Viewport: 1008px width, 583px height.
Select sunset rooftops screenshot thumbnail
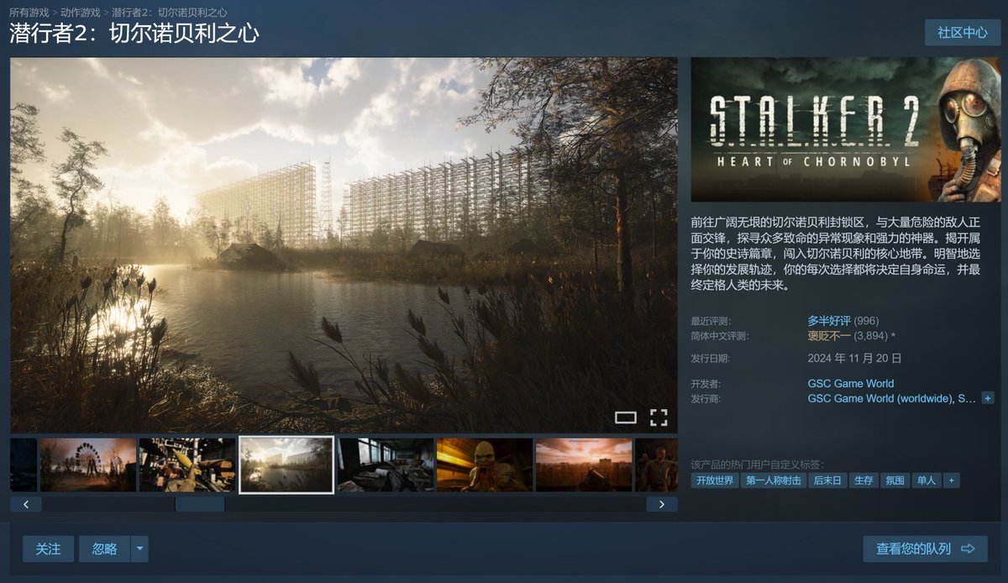[x=584, y=465]
